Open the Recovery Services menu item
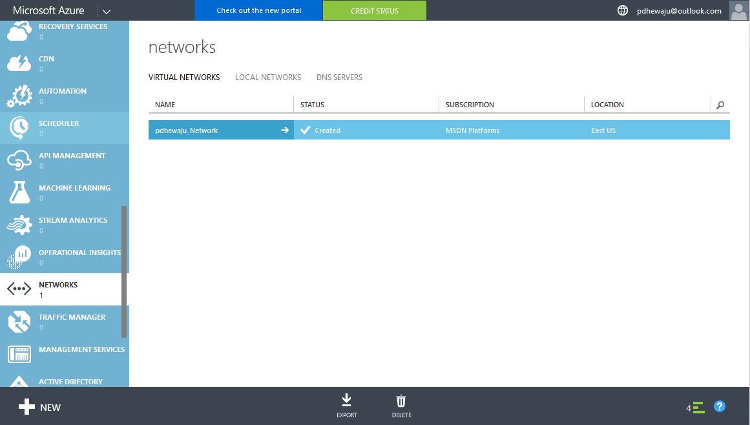The image size is (750, 425). click(65, 32)
